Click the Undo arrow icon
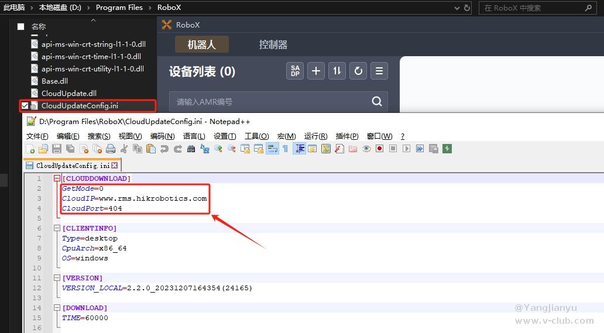 click(164, 149)
